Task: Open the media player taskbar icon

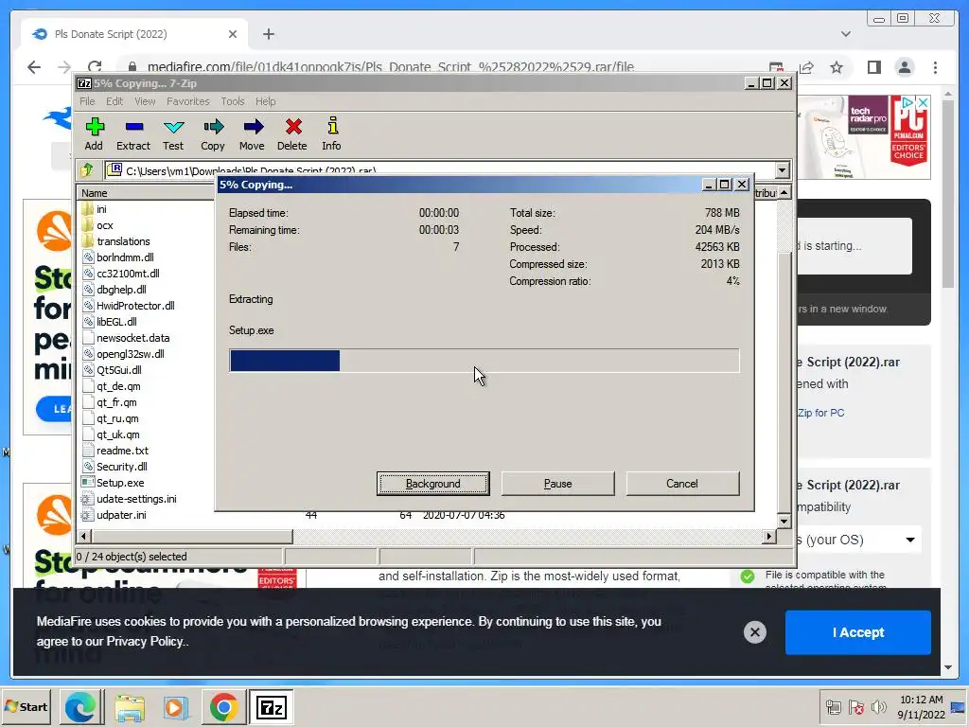Action: click(x=175, y=707)
